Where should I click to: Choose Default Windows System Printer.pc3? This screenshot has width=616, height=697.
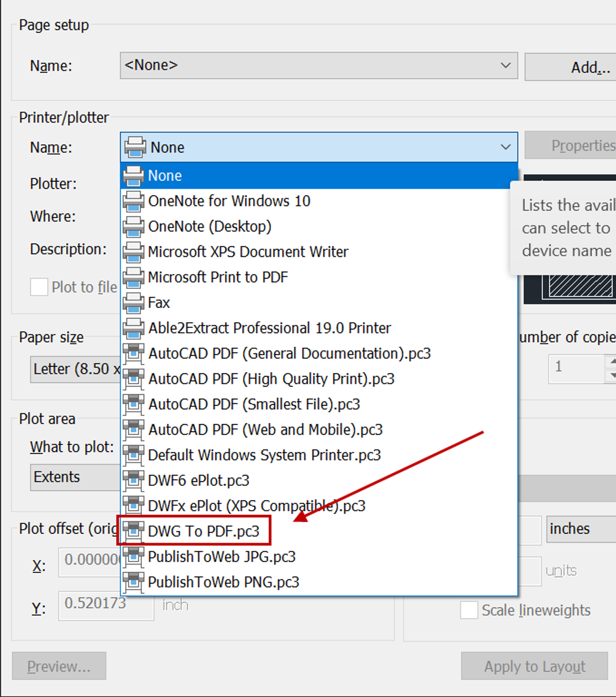point(264,455)
